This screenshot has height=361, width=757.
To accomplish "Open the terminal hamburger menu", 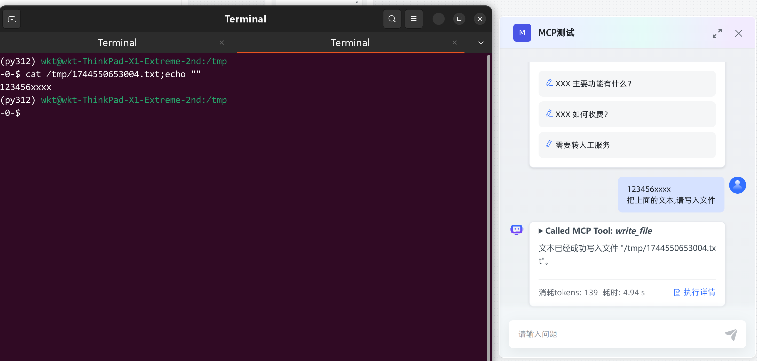I will (x=413, y=19).
